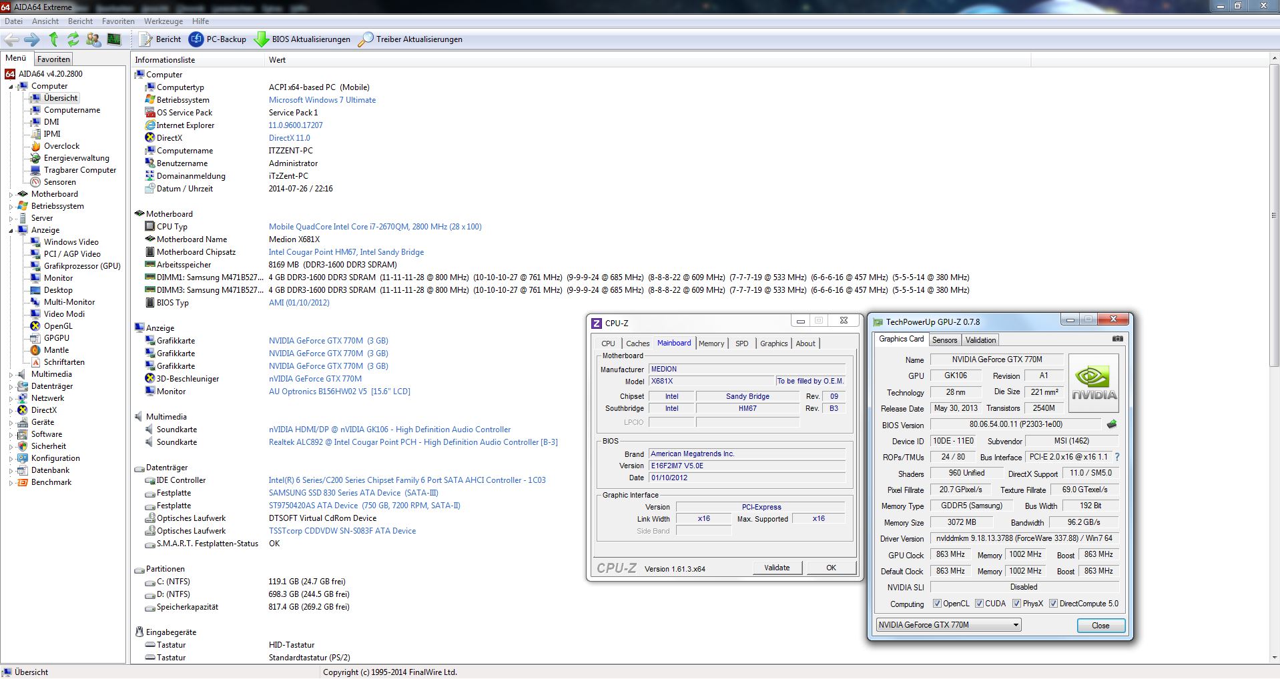Expand the Motherboard tree node
The height and width of the screenshot is (679, 1280).
tap(11, 195)
